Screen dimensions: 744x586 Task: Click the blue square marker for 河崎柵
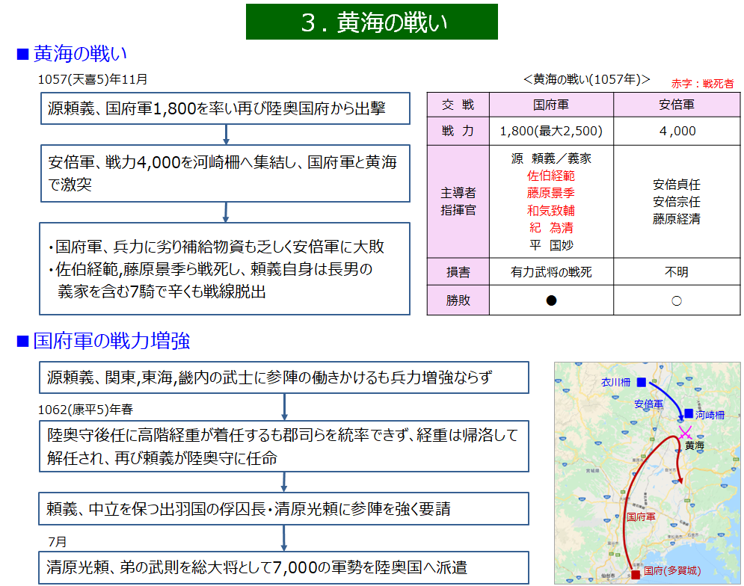(688, 413)
